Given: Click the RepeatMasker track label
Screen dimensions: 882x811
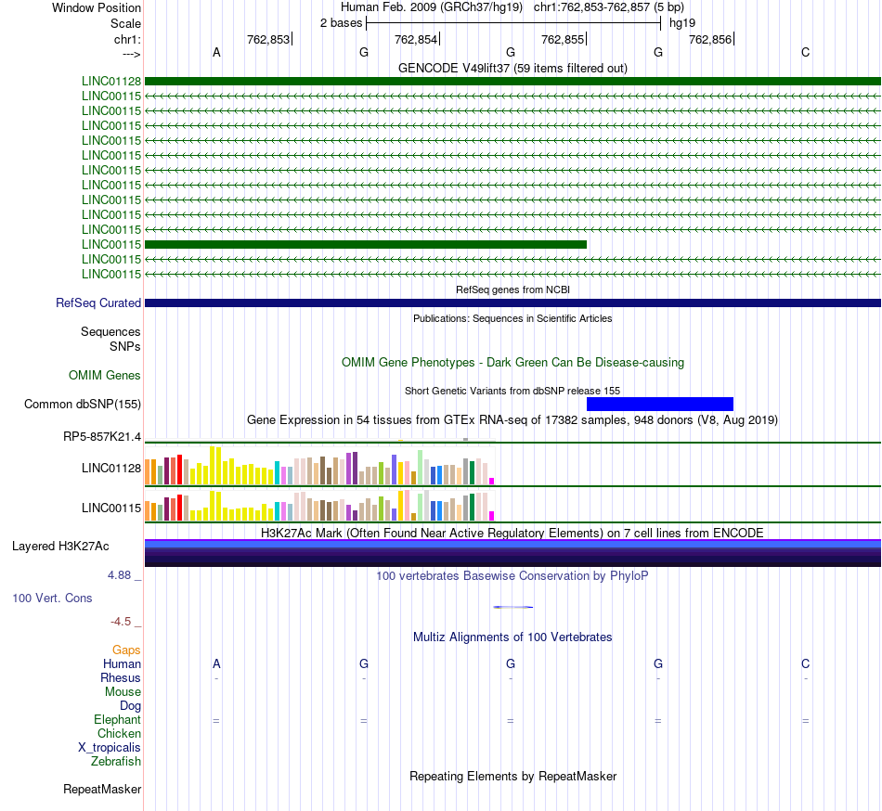Looking at the screenshot, I should tap(102, 789).
